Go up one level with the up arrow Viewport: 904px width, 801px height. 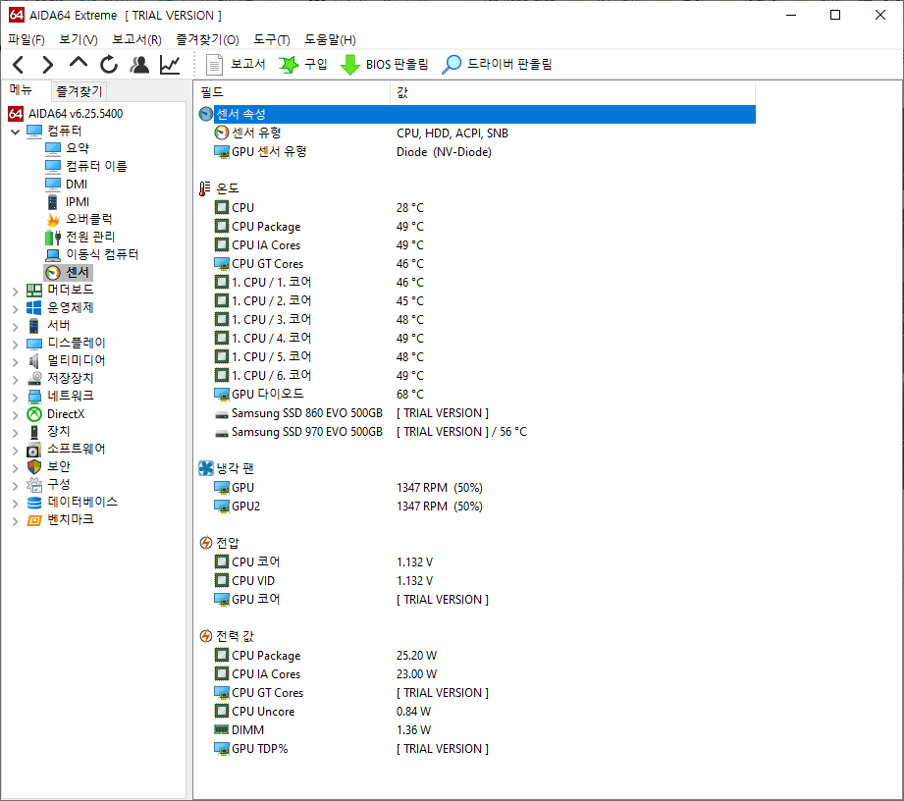[79, 64]
